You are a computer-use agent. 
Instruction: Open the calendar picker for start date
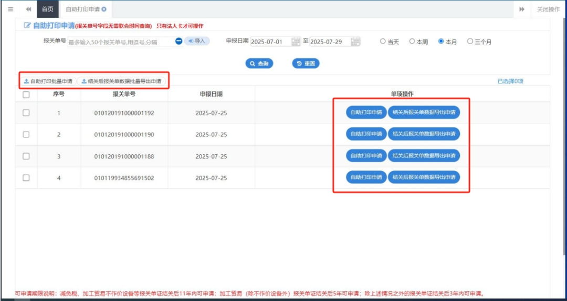point(296,41)
